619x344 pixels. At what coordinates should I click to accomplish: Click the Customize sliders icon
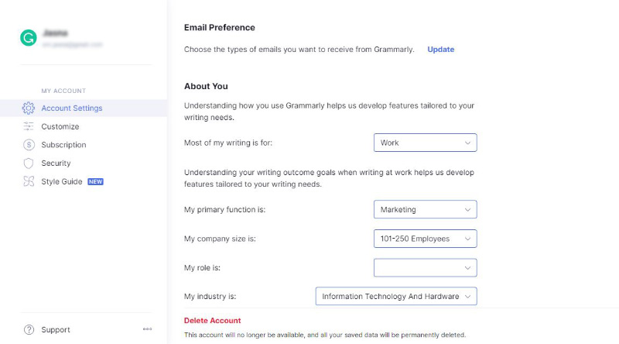point(29,126)
